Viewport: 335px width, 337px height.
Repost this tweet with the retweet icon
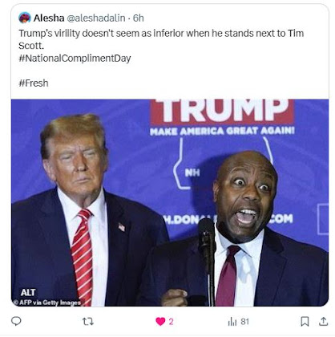[88, 321]
